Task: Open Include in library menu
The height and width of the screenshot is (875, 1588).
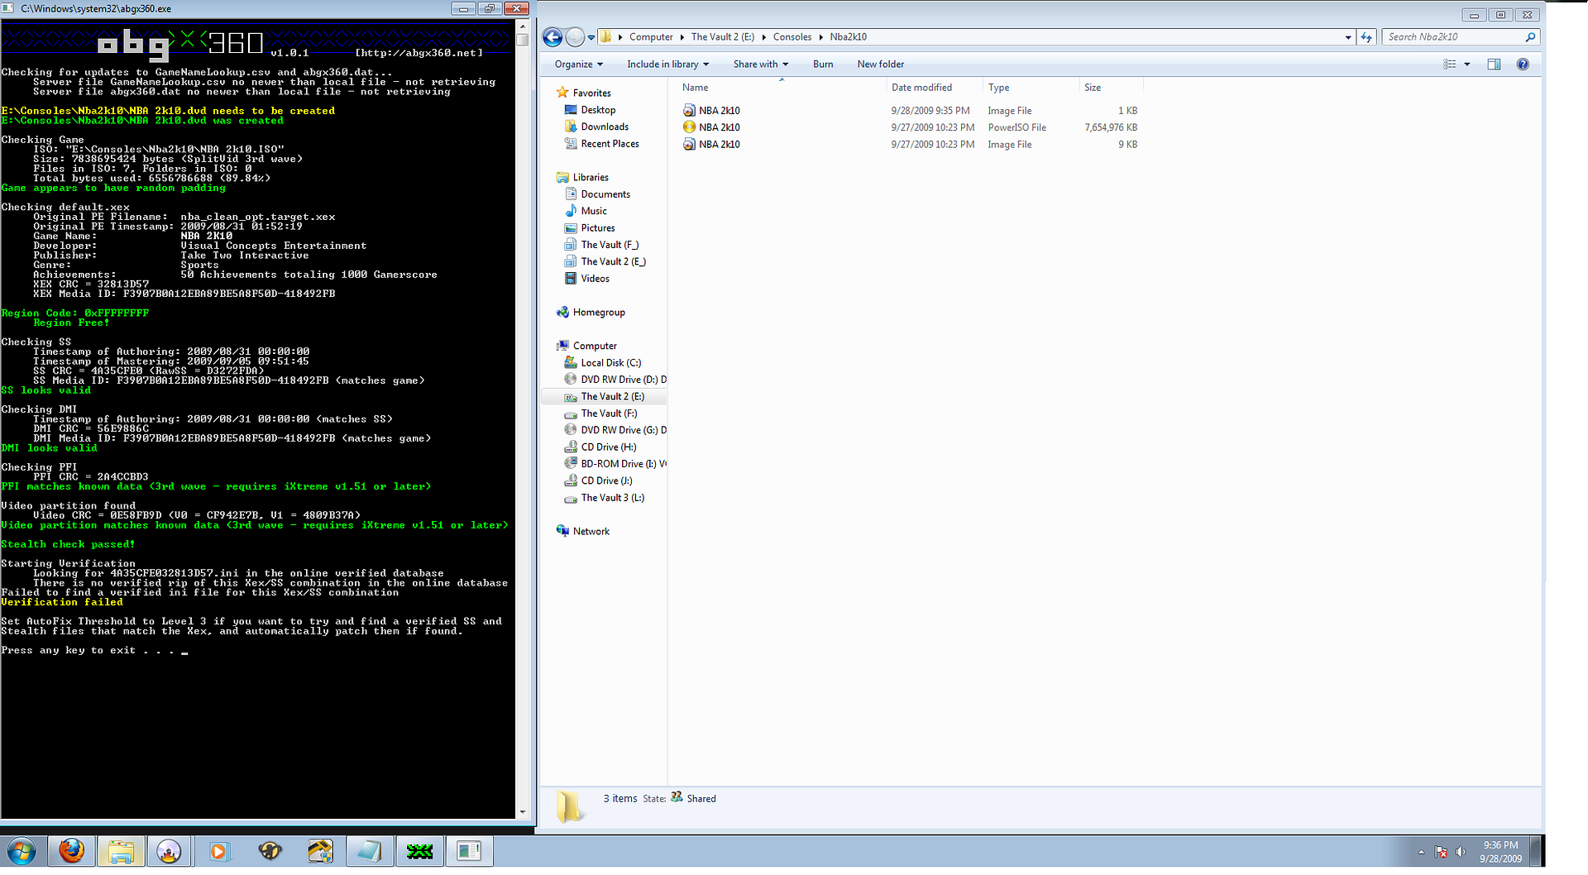Action: [x=667, y=65]
